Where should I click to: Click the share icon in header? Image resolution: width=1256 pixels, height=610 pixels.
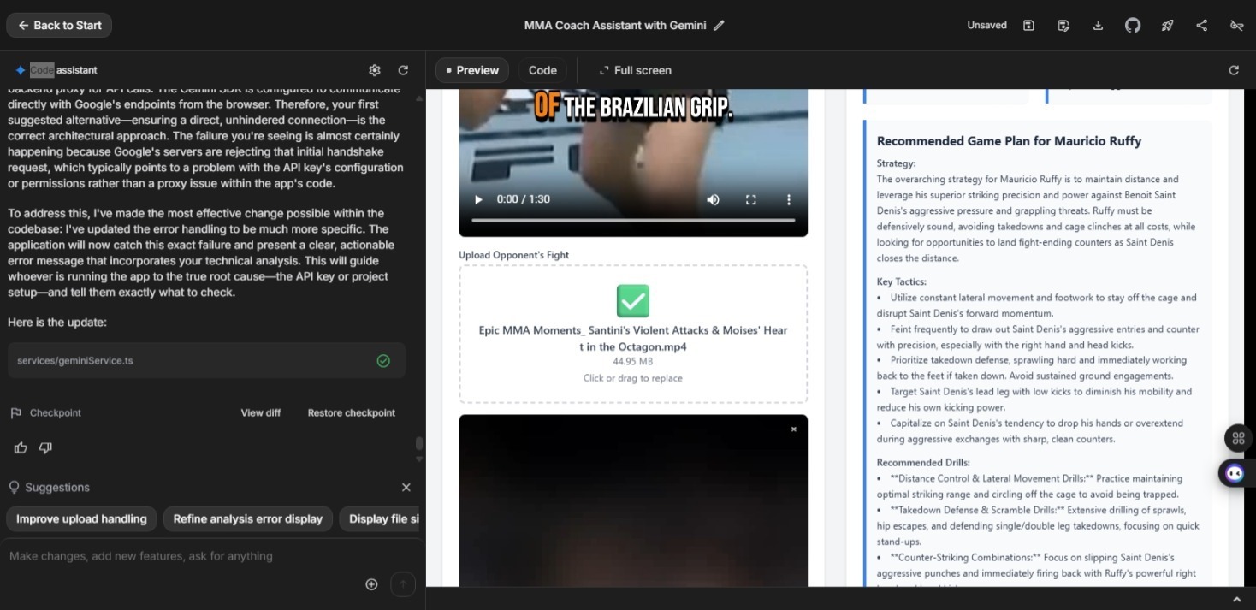click(1202, 26)
